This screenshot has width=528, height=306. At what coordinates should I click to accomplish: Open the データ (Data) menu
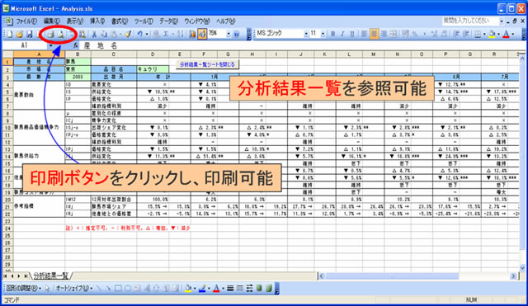(168, 21)
